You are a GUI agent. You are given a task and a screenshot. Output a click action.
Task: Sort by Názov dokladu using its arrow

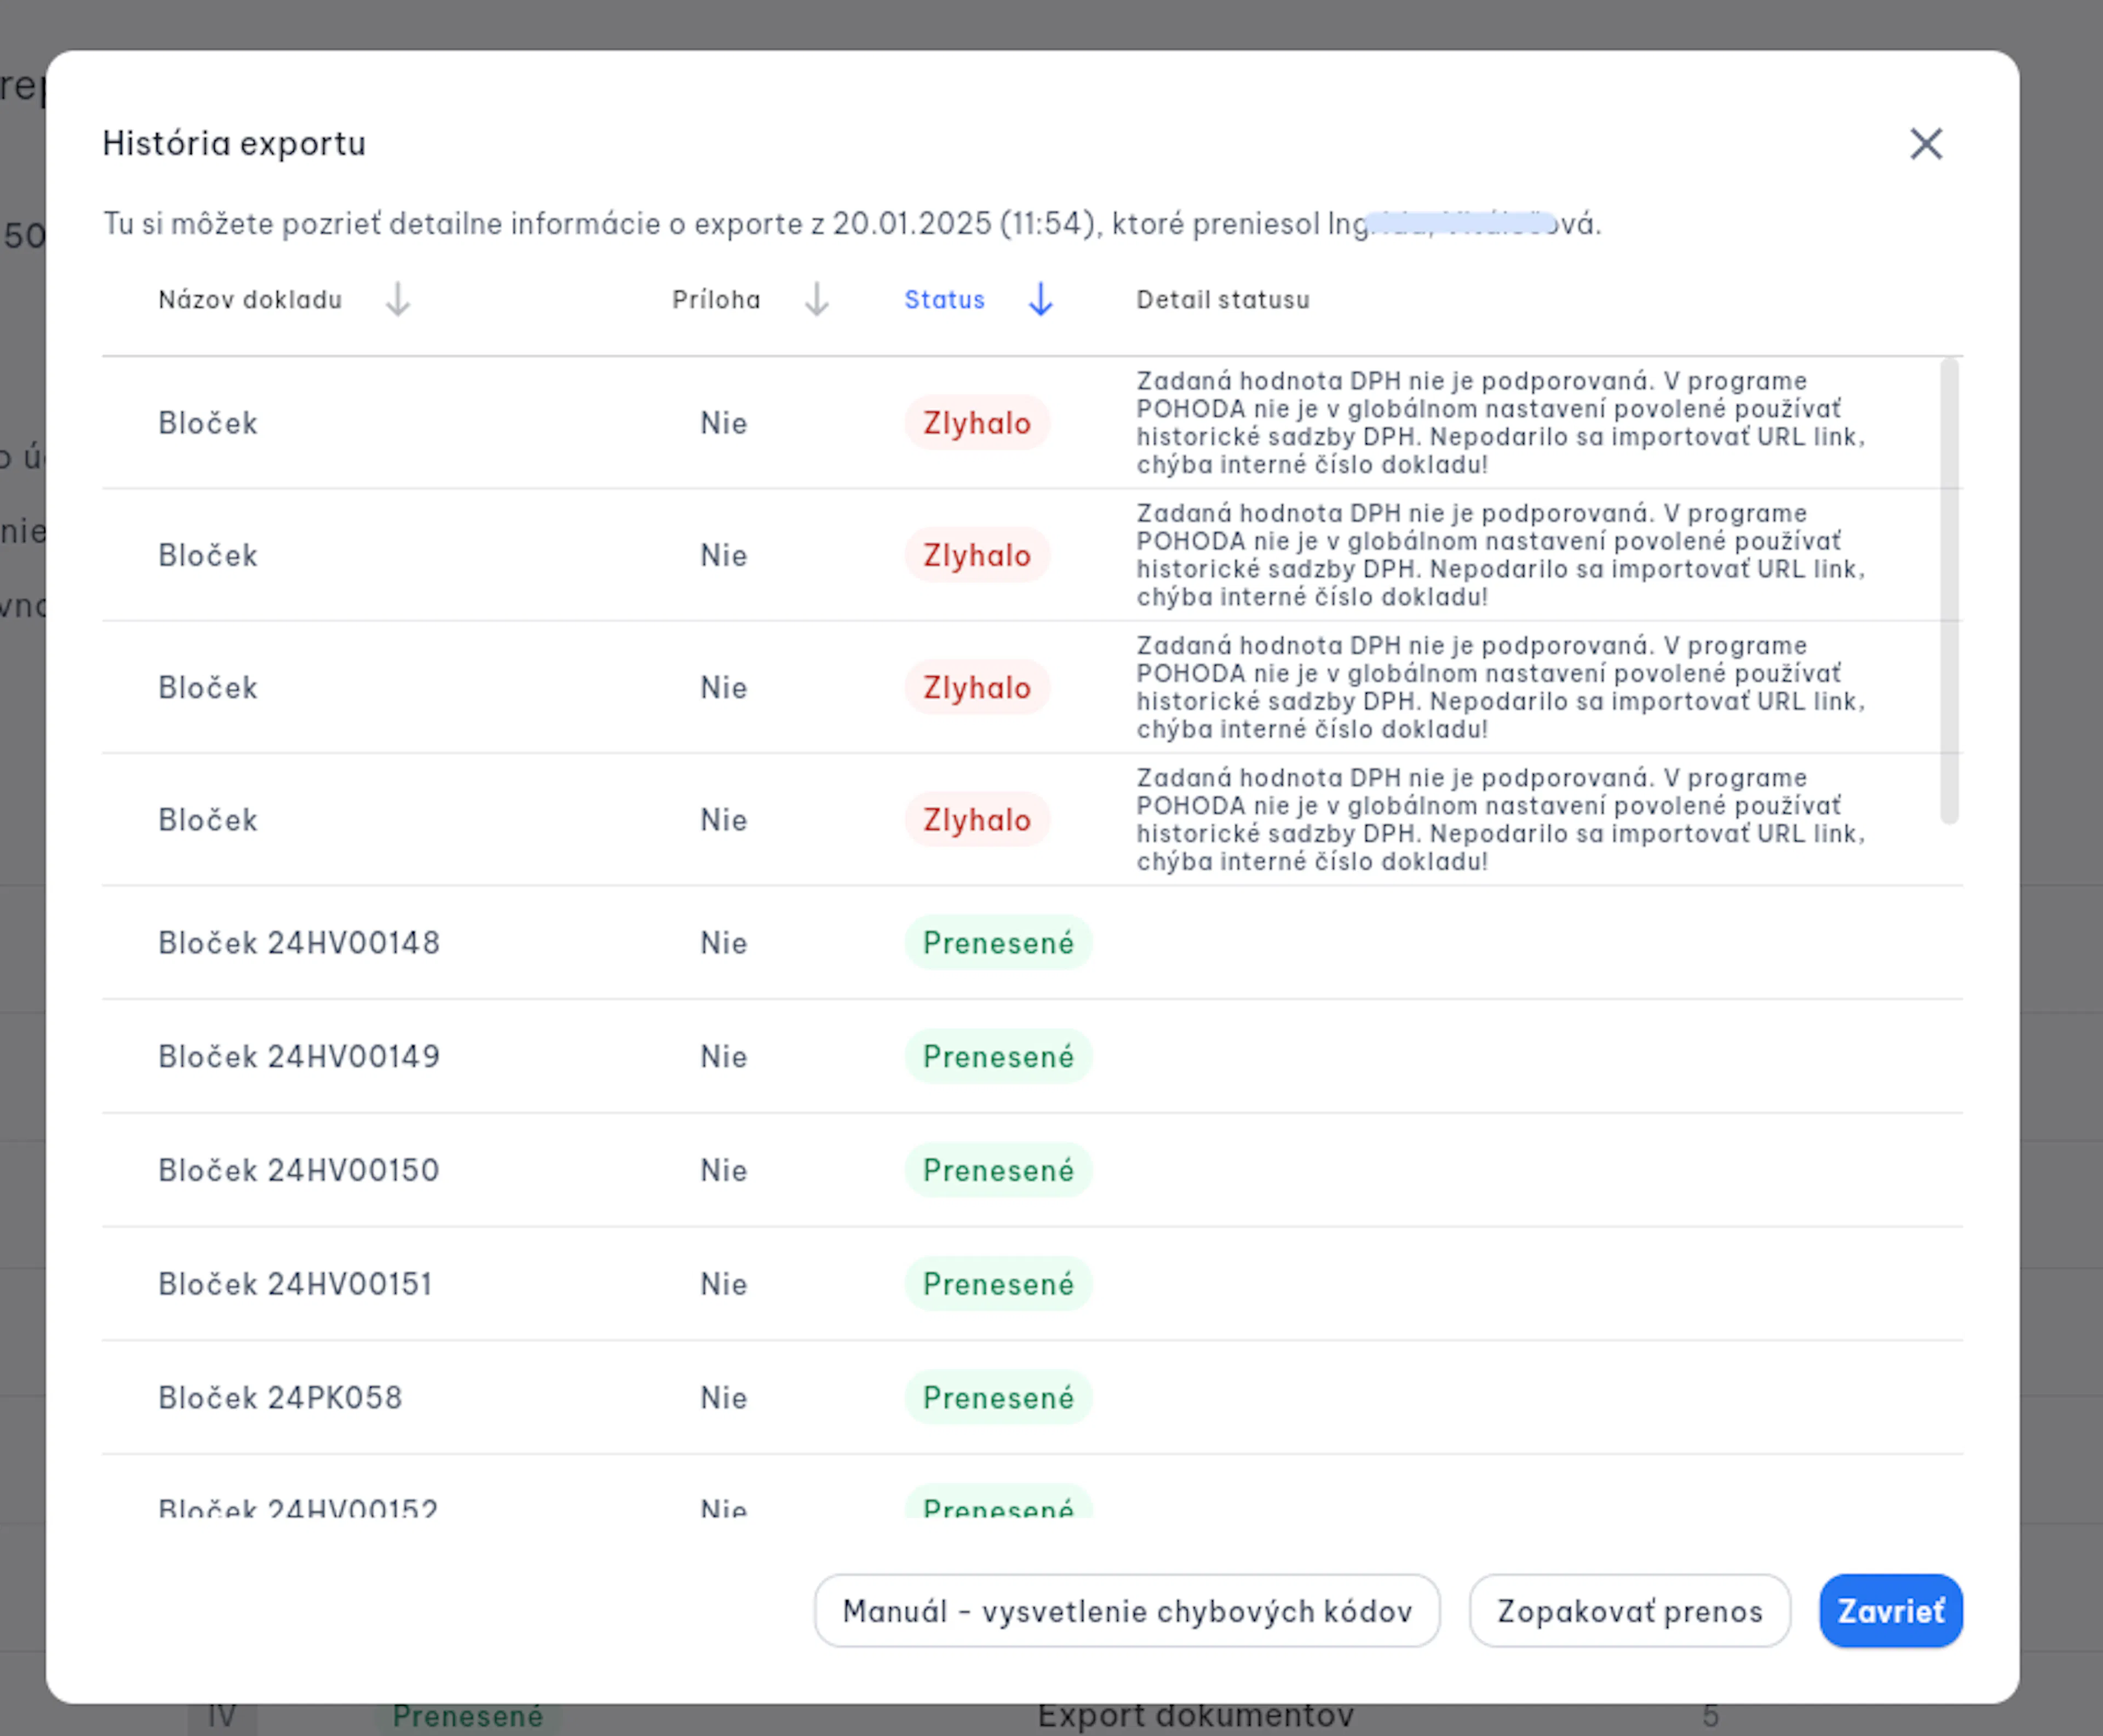398,299
